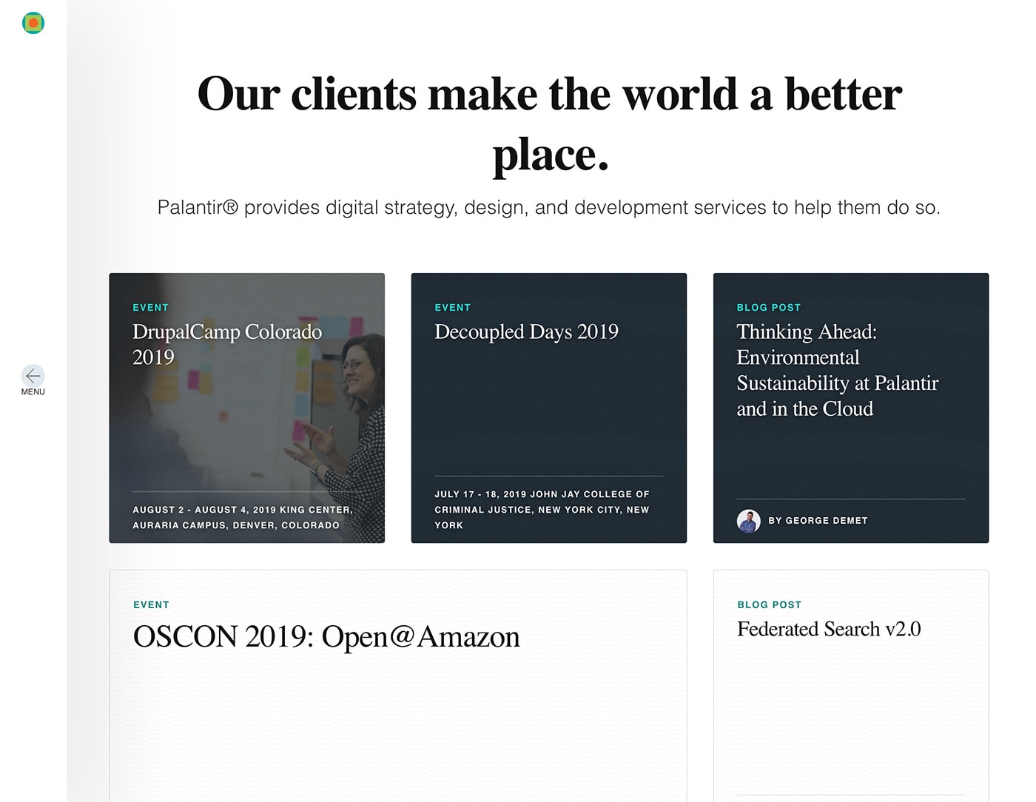Click BLOG POST label above Thinking Ahead
The image size is (1036, 802).
(x=769, y=308)
